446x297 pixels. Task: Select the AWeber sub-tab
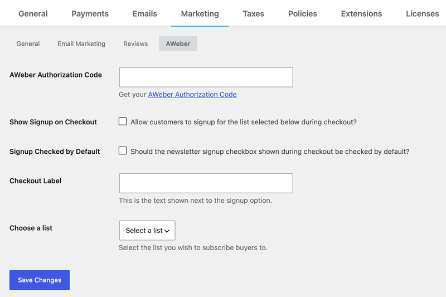tap(178, 44)
